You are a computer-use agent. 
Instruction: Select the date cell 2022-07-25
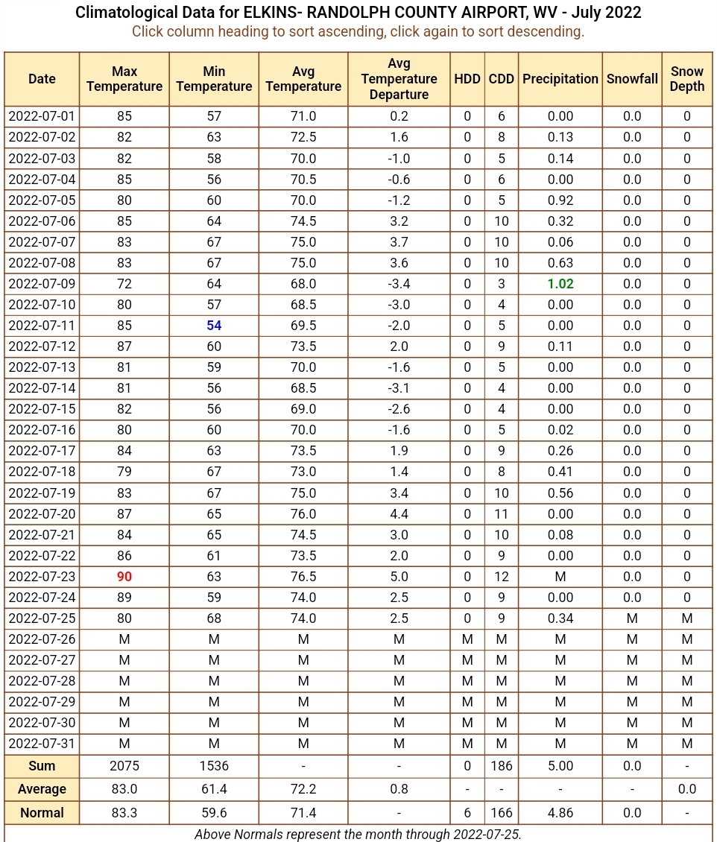[42, 618]
